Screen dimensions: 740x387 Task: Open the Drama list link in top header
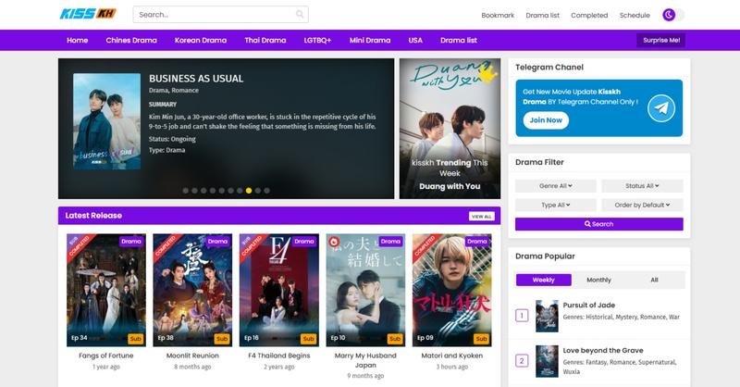(543, 15)
